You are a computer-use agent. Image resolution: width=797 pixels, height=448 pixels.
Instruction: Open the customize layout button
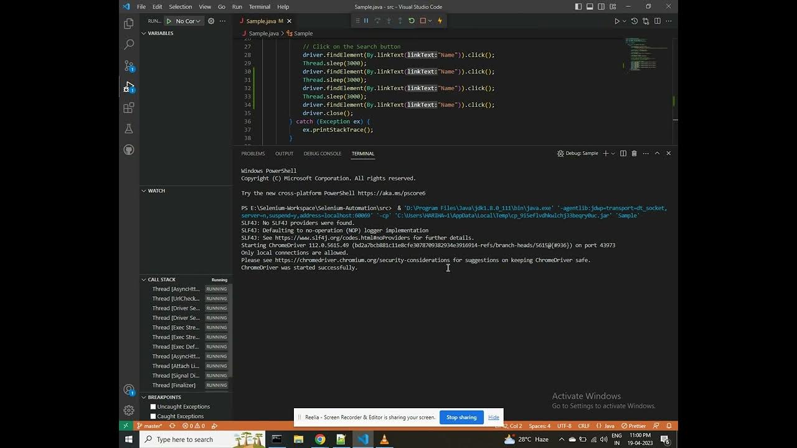coord(612,7)
